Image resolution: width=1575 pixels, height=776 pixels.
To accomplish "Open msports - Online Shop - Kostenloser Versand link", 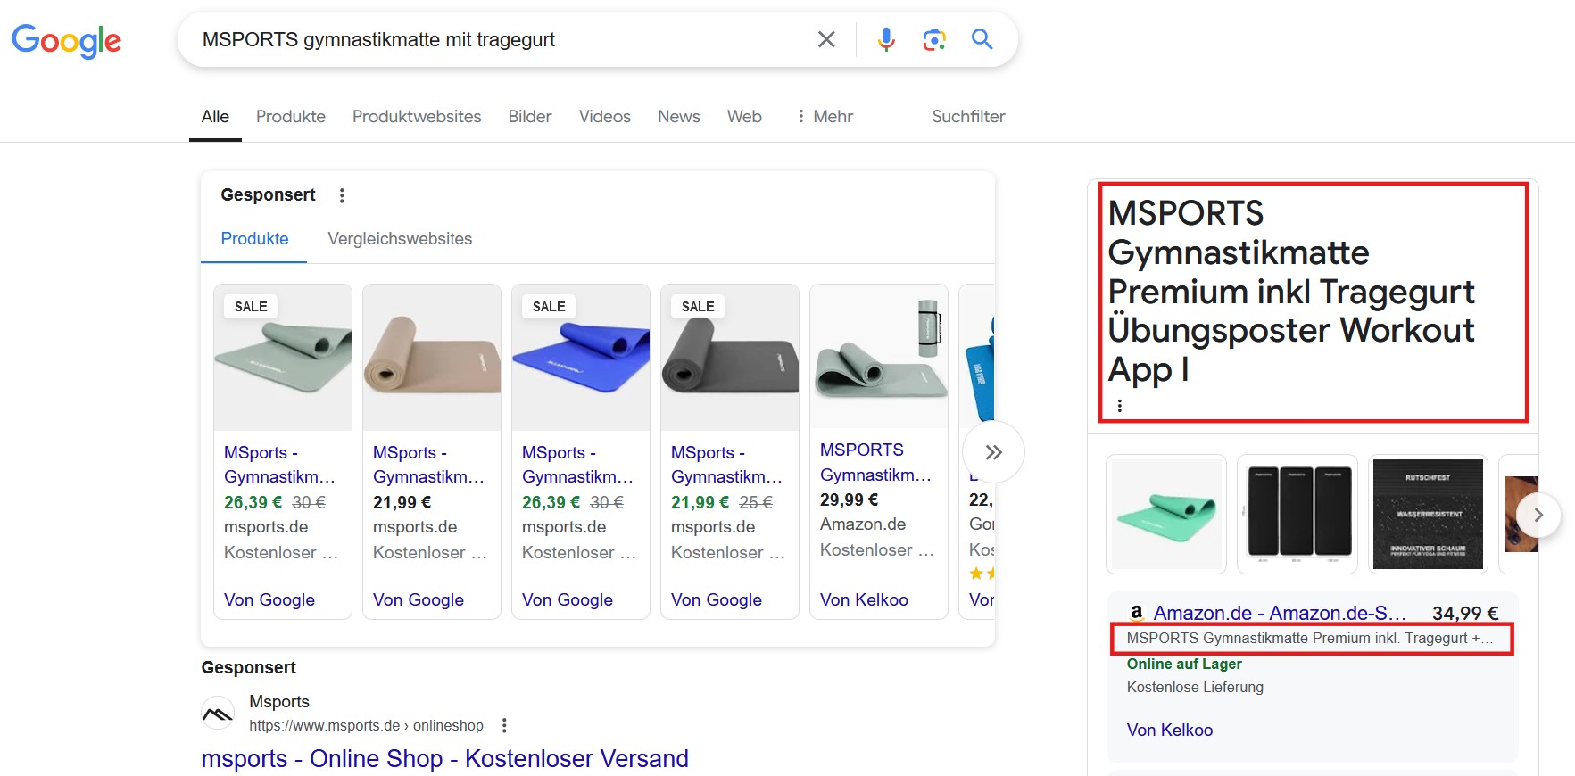I will click(444, 758).
